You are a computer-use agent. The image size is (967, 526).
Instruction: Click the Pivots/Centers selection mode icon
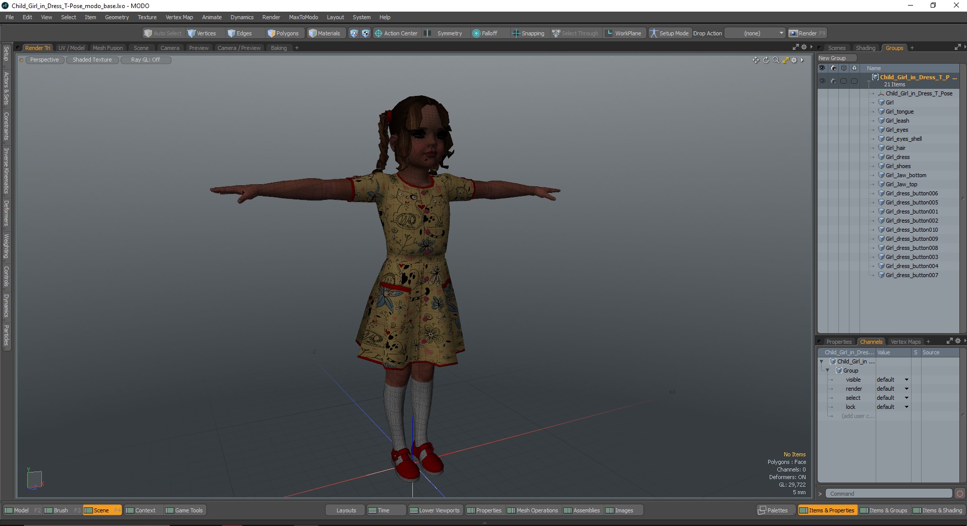pyautogui.click(x=365, y=33)
